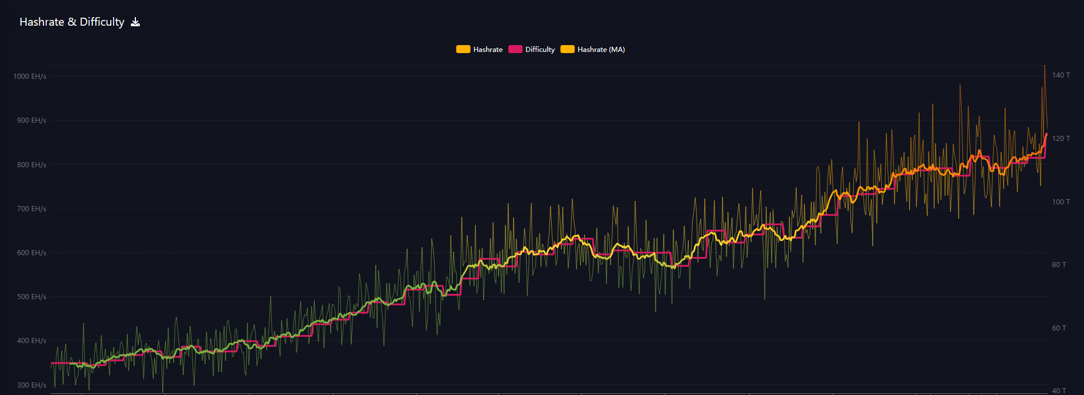Select the 100 T difficulty axis label
The width and height of the screenshot is (1084, 395).
coord(1061,202)
